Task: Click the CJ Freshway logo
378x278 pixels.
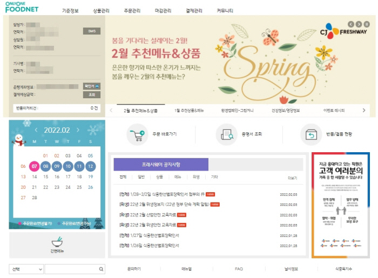Action: (x=343, y=31)
